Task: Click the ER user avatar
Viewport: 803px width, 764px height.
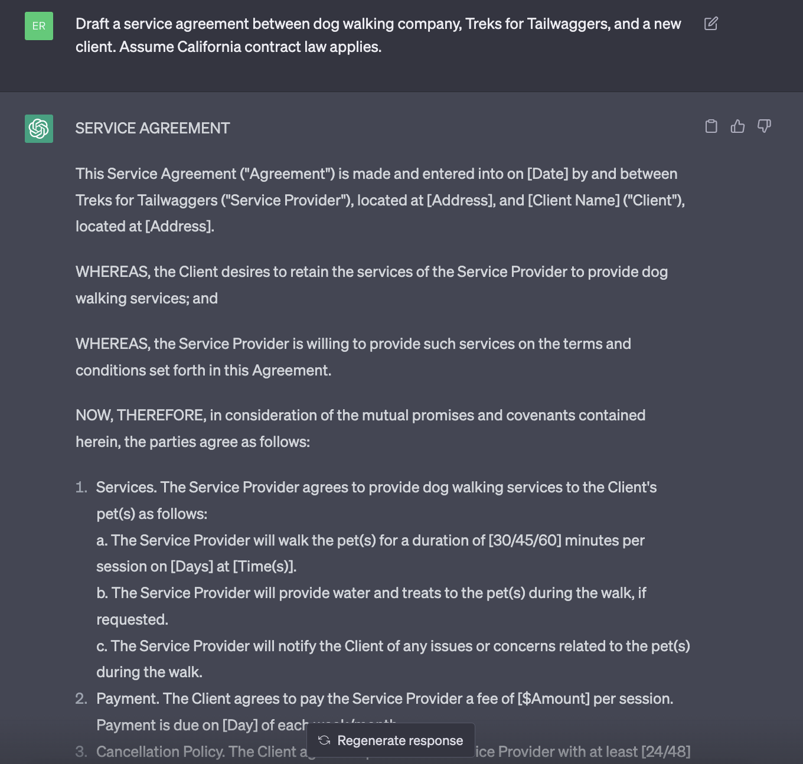Action: (39, 26)
